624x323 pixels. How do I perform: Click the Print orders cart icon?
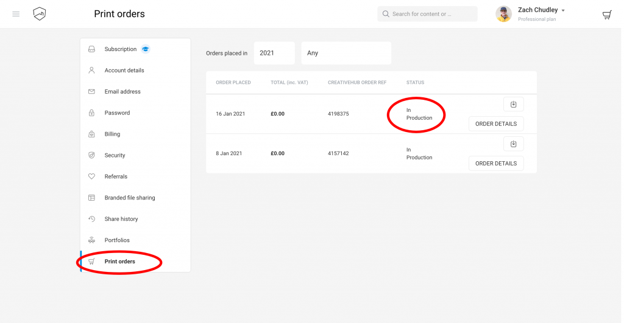(x=91, y=262)
